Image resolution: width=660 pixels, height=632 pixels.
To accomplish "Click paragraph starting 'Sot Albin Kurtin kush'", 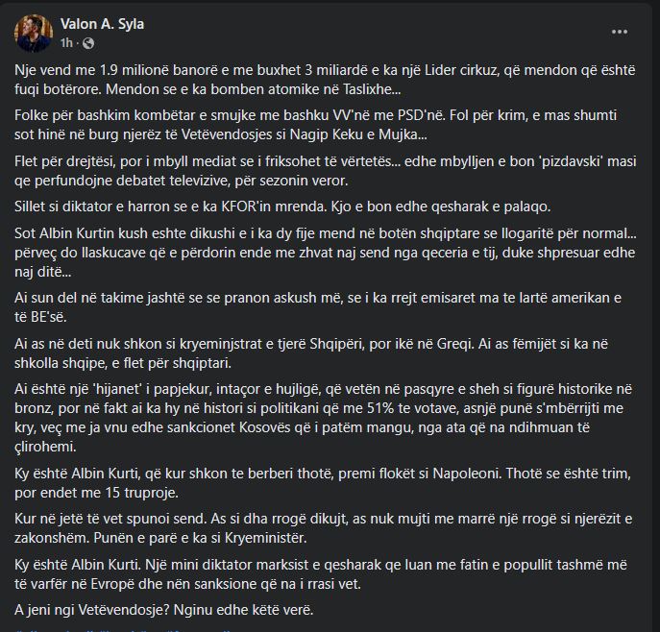I will pyautogui.click(x=325, y=253).
